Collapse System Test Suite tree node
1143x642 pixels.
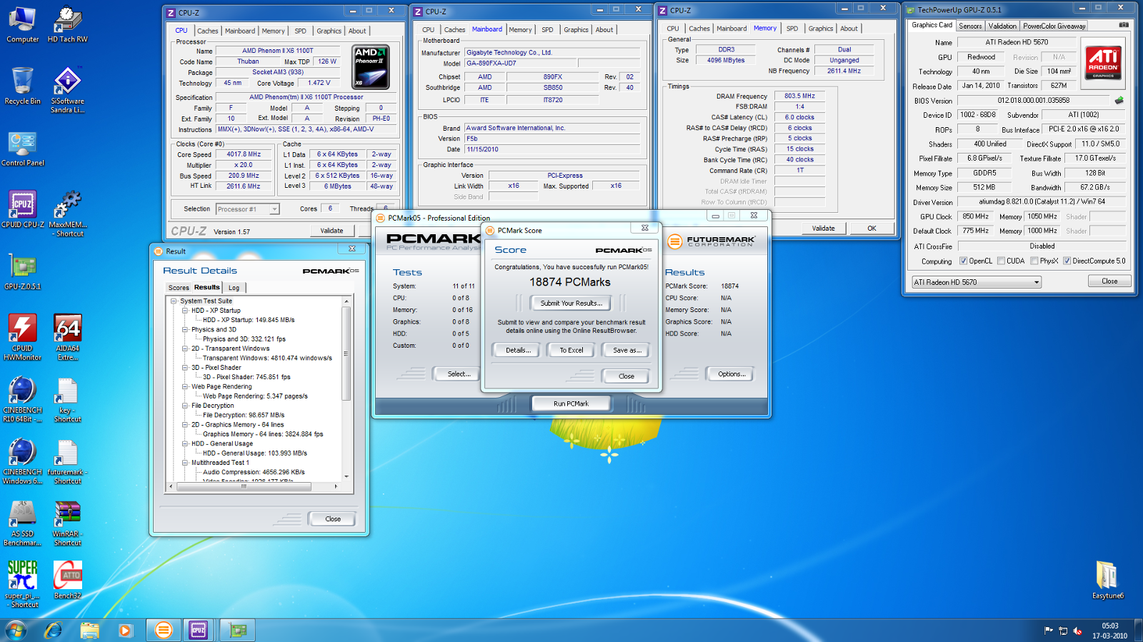coord(174,301)
